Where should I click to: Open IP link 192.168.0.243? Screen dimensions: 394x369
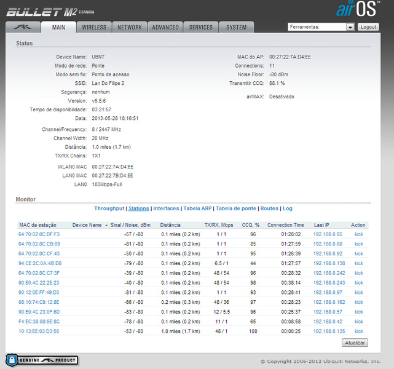click(329, 283)
